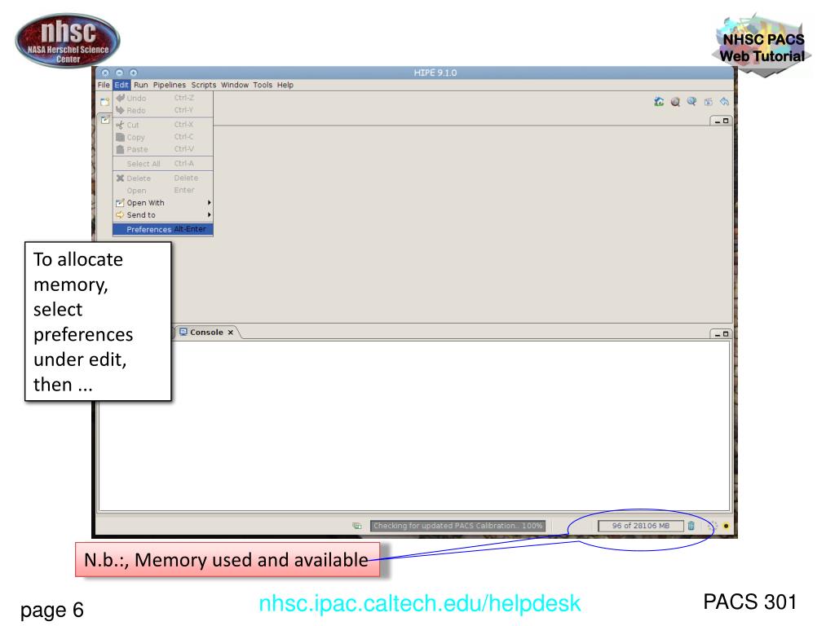The height and width of the screenshot is (626, 835).
Task: Click the round close button in HIPE title bar
Action: pos(105,73)
